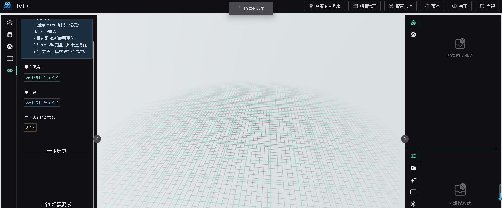
Task: Open the 配置文件 configuration file menu
Action: [400, 6]
